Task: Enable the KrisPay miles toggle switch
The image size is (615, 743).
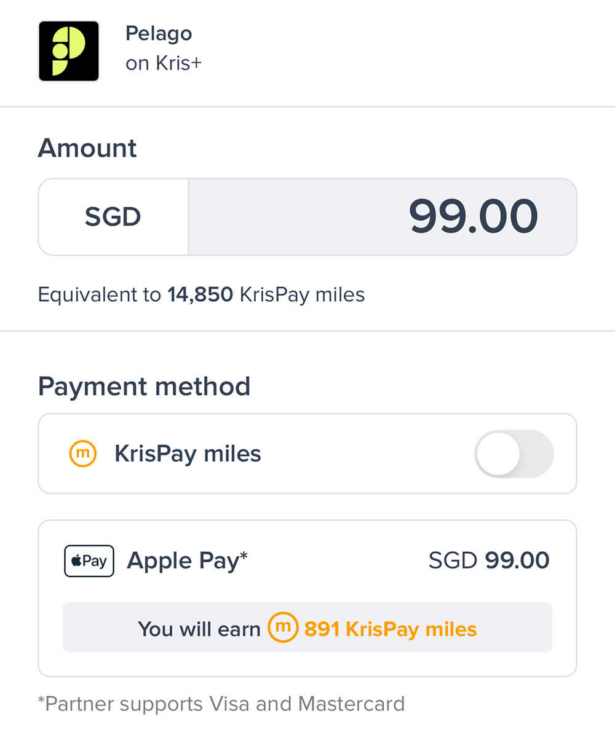Action: coord(514,454)
